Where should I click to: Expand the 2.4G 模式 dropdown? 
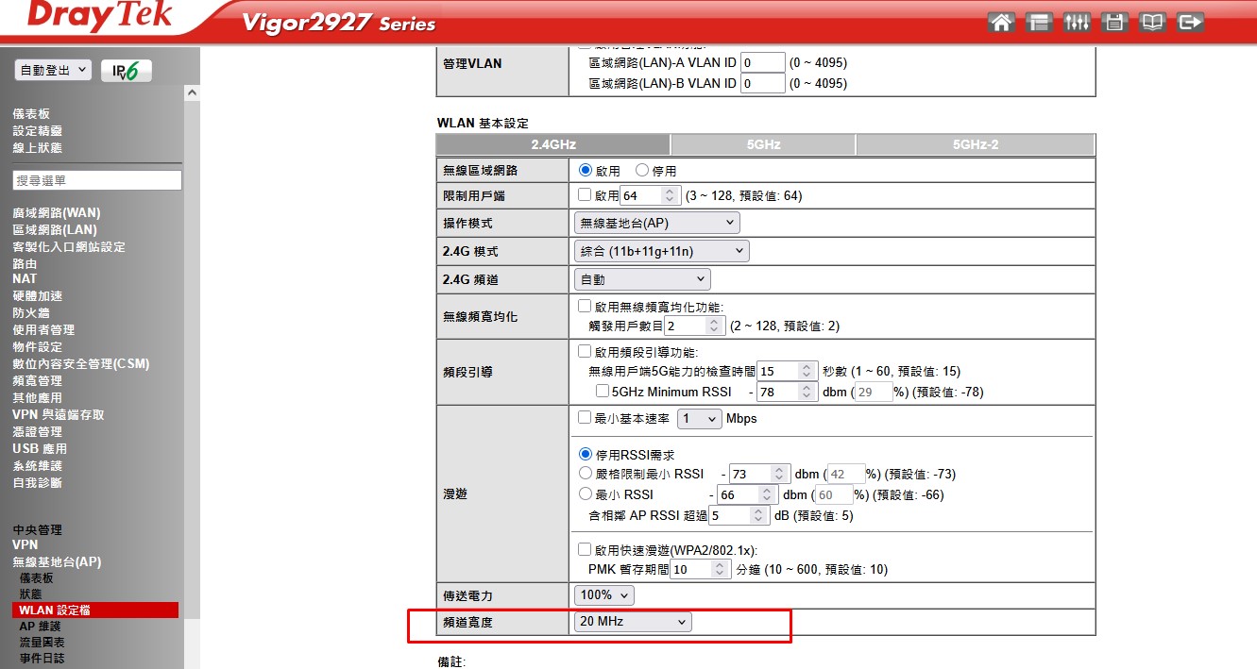pos(660,251)
